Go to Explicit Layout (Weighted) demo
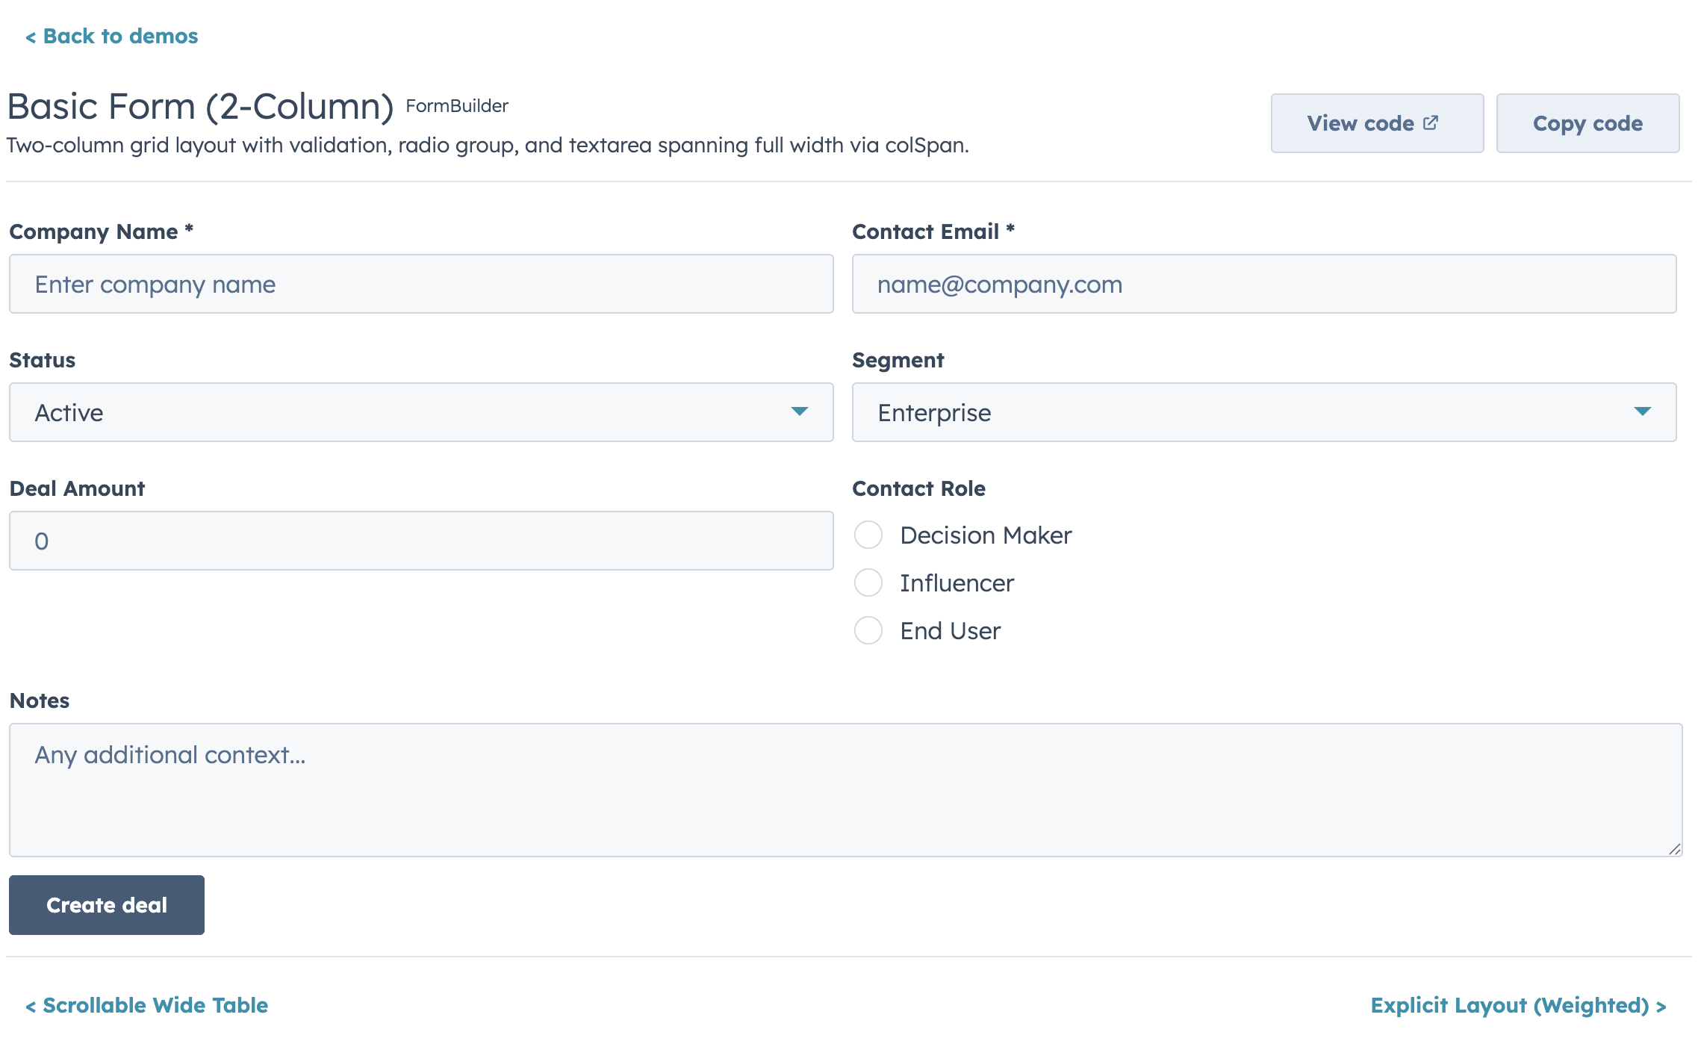This screenshot has width=1698, height=1041. click(1518, 1005)
